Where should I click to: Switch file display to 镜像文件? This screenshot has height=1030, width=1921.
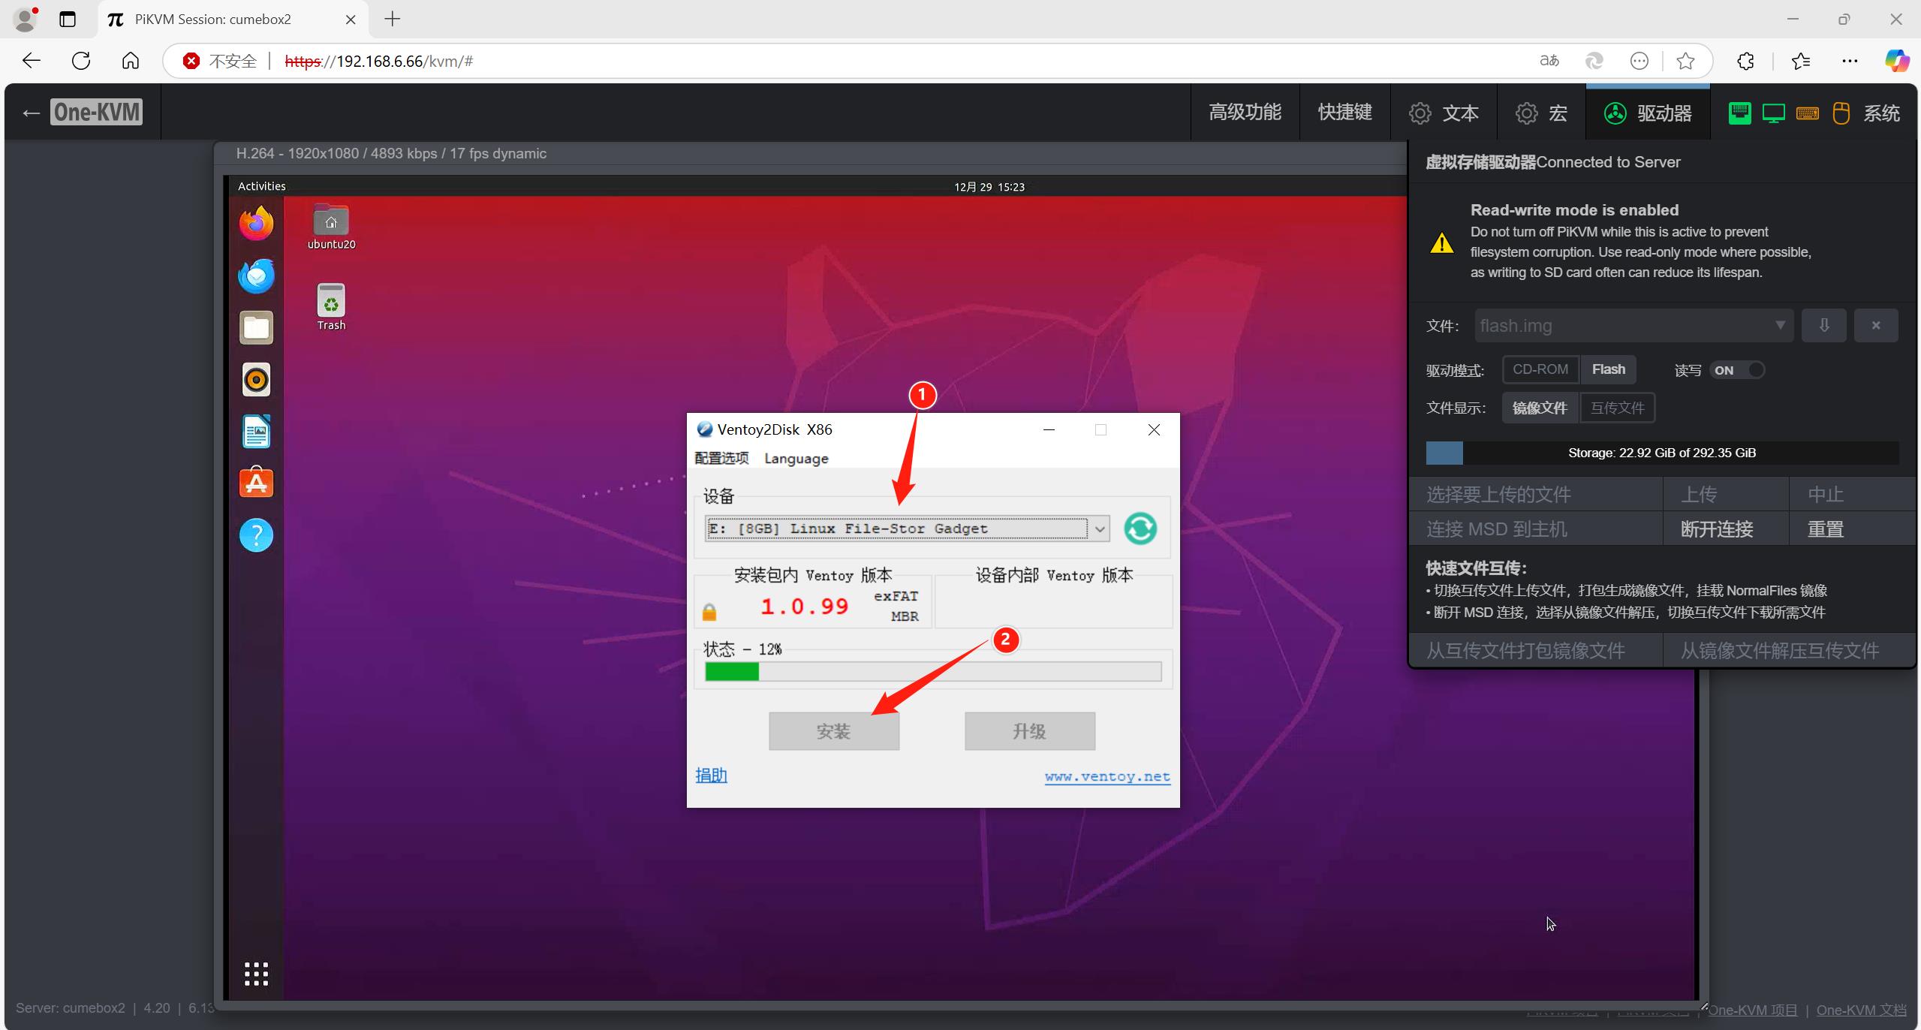[x=1540, y=408]
